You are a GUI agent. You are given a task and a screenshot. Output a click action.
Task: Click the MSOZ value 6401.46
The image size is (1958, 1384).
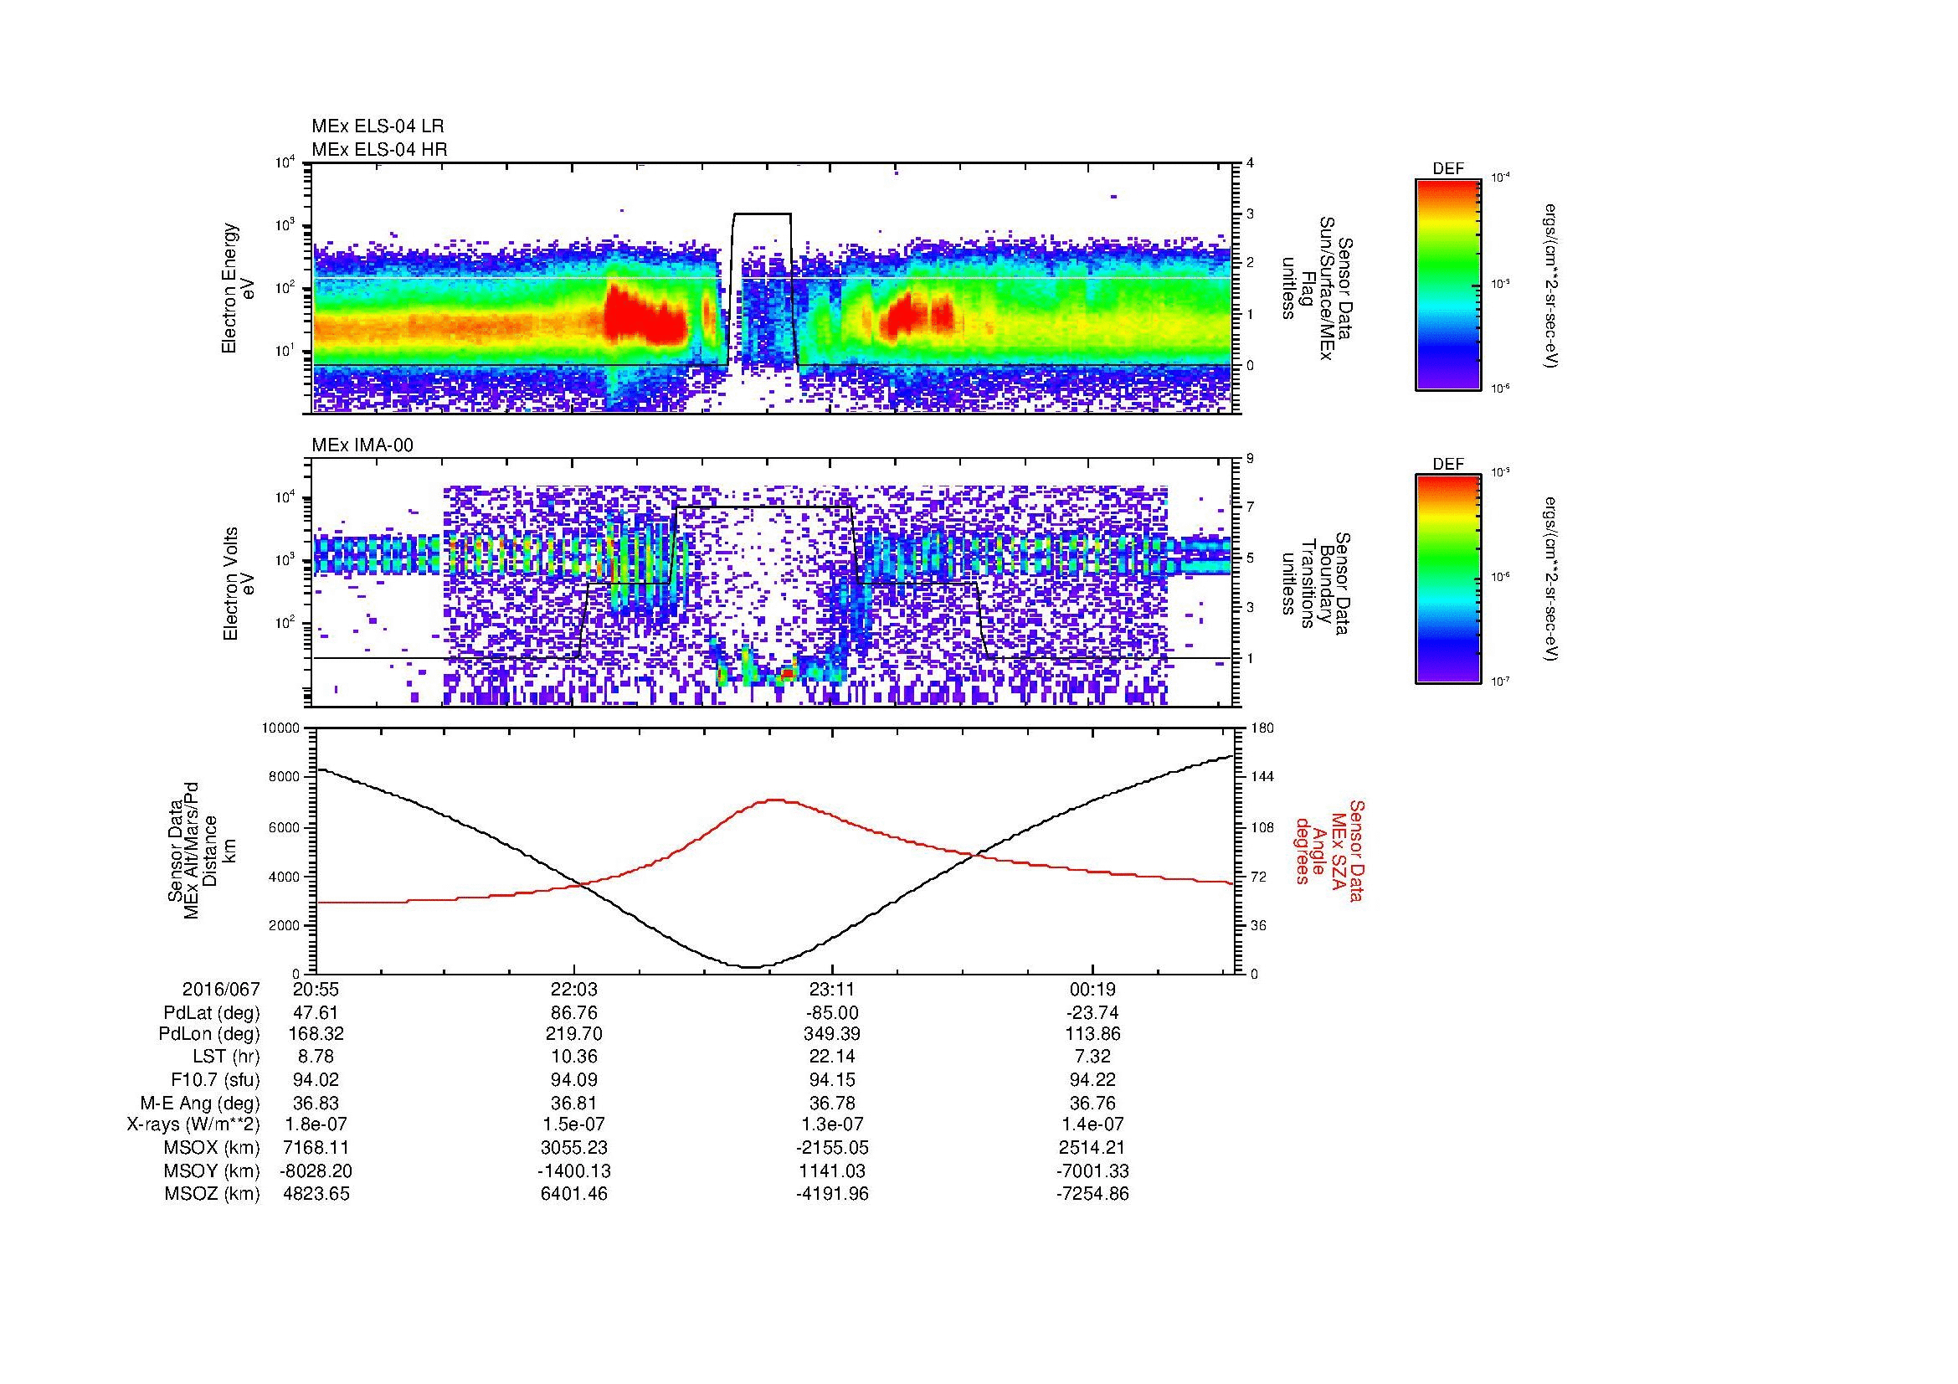click(575, 1194)
